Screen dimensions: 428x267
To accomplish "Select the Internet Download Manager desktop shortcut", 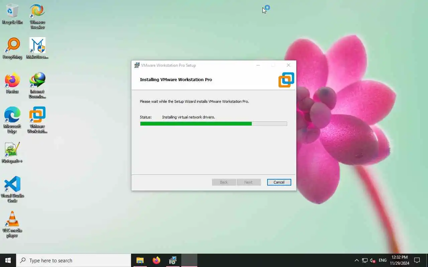I will (x=37, y=85).
